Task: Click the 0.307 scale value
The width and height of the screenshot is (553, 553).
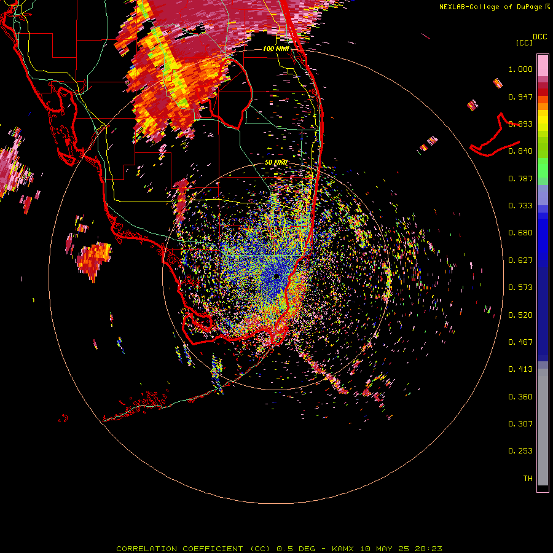Action: click(520, 424)
